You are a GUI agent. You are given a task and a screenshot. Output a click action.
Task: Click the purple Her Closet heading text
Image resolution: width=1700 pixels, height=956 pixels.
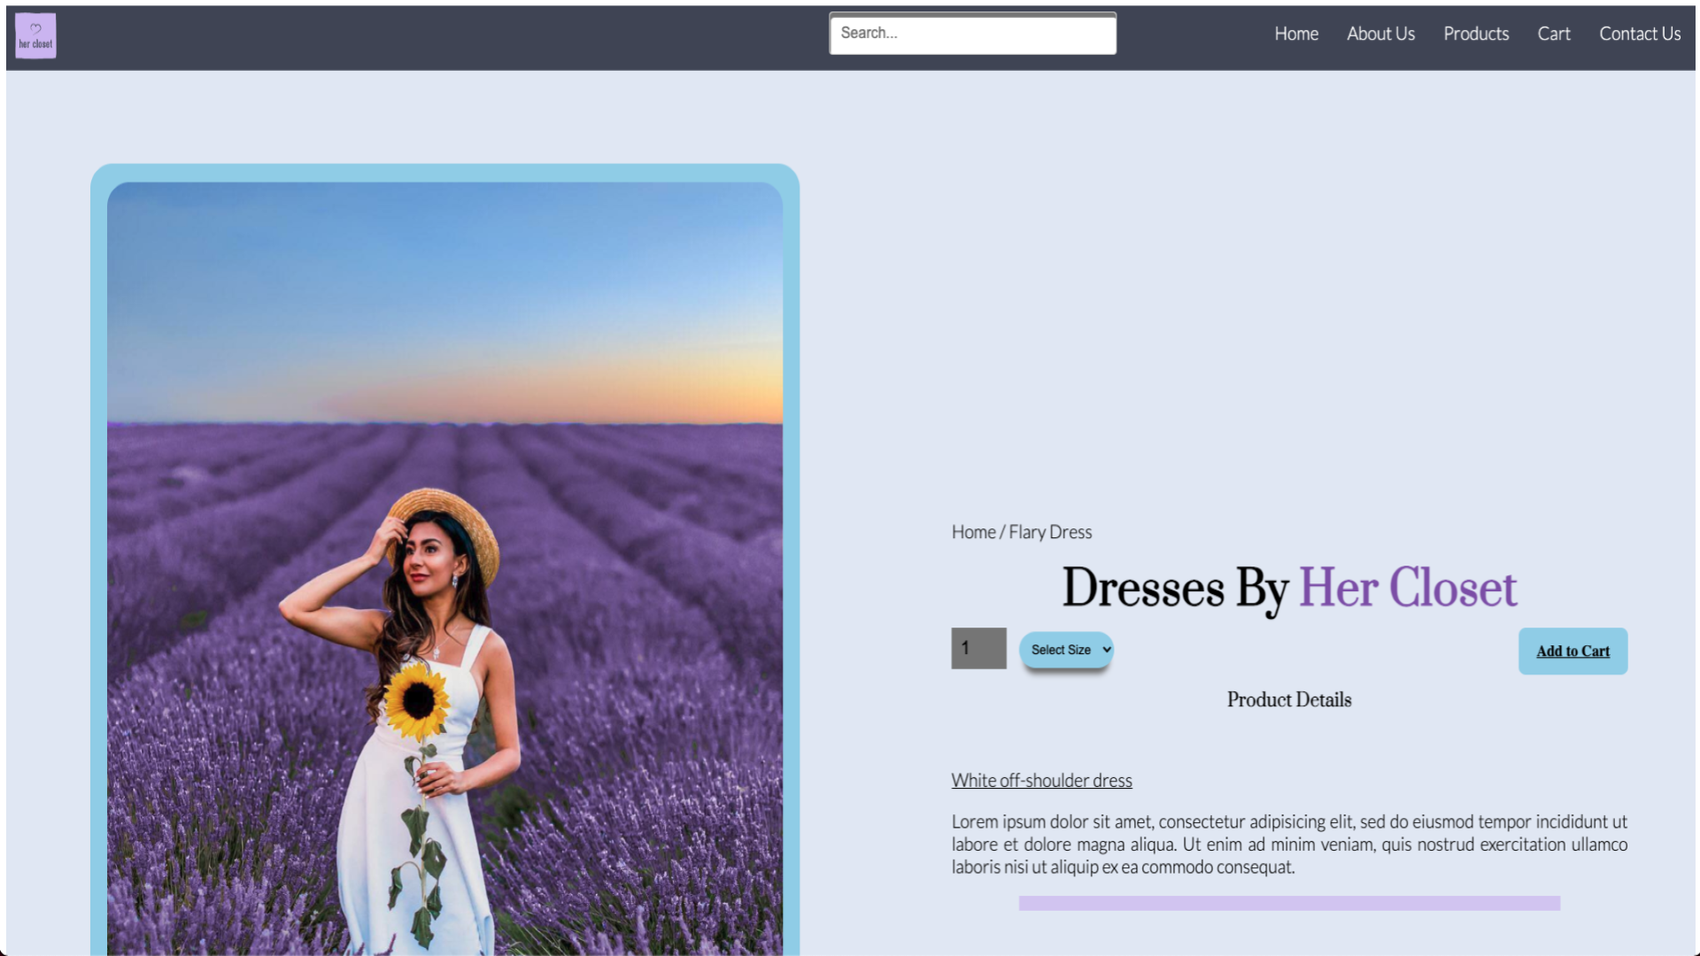click(x=1408, y=588)
